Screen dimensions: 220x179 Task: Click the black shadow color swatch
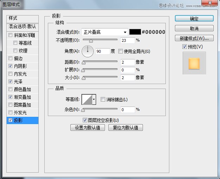coord(135,32)
